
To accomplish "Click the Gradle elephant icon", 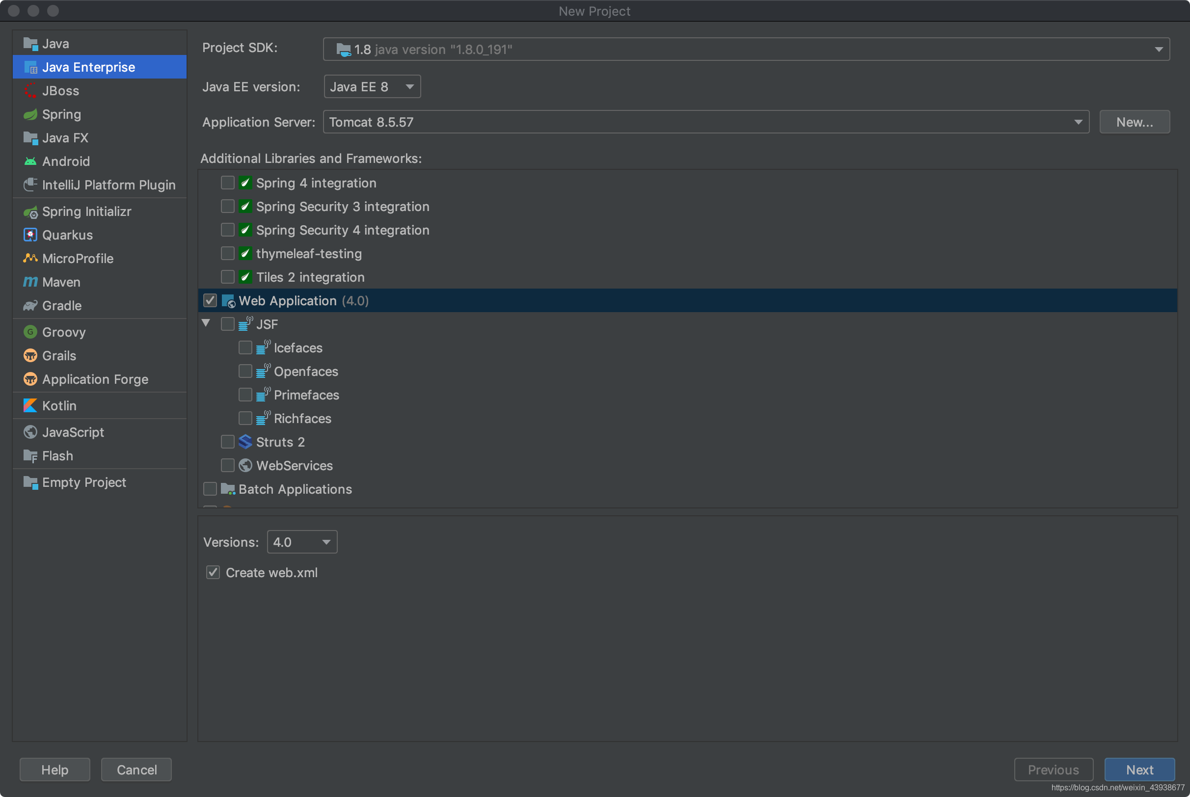I will pyautogui.click(x=30, y=306).
